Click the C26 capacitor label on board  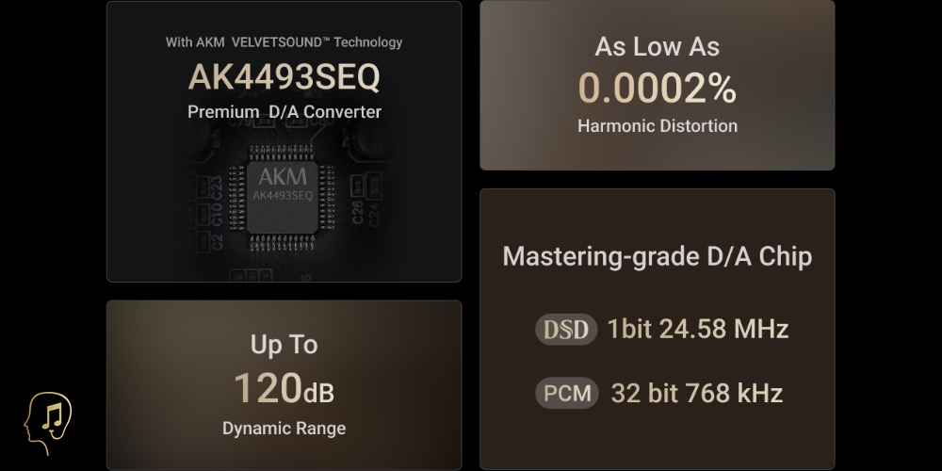coord(357,213)
